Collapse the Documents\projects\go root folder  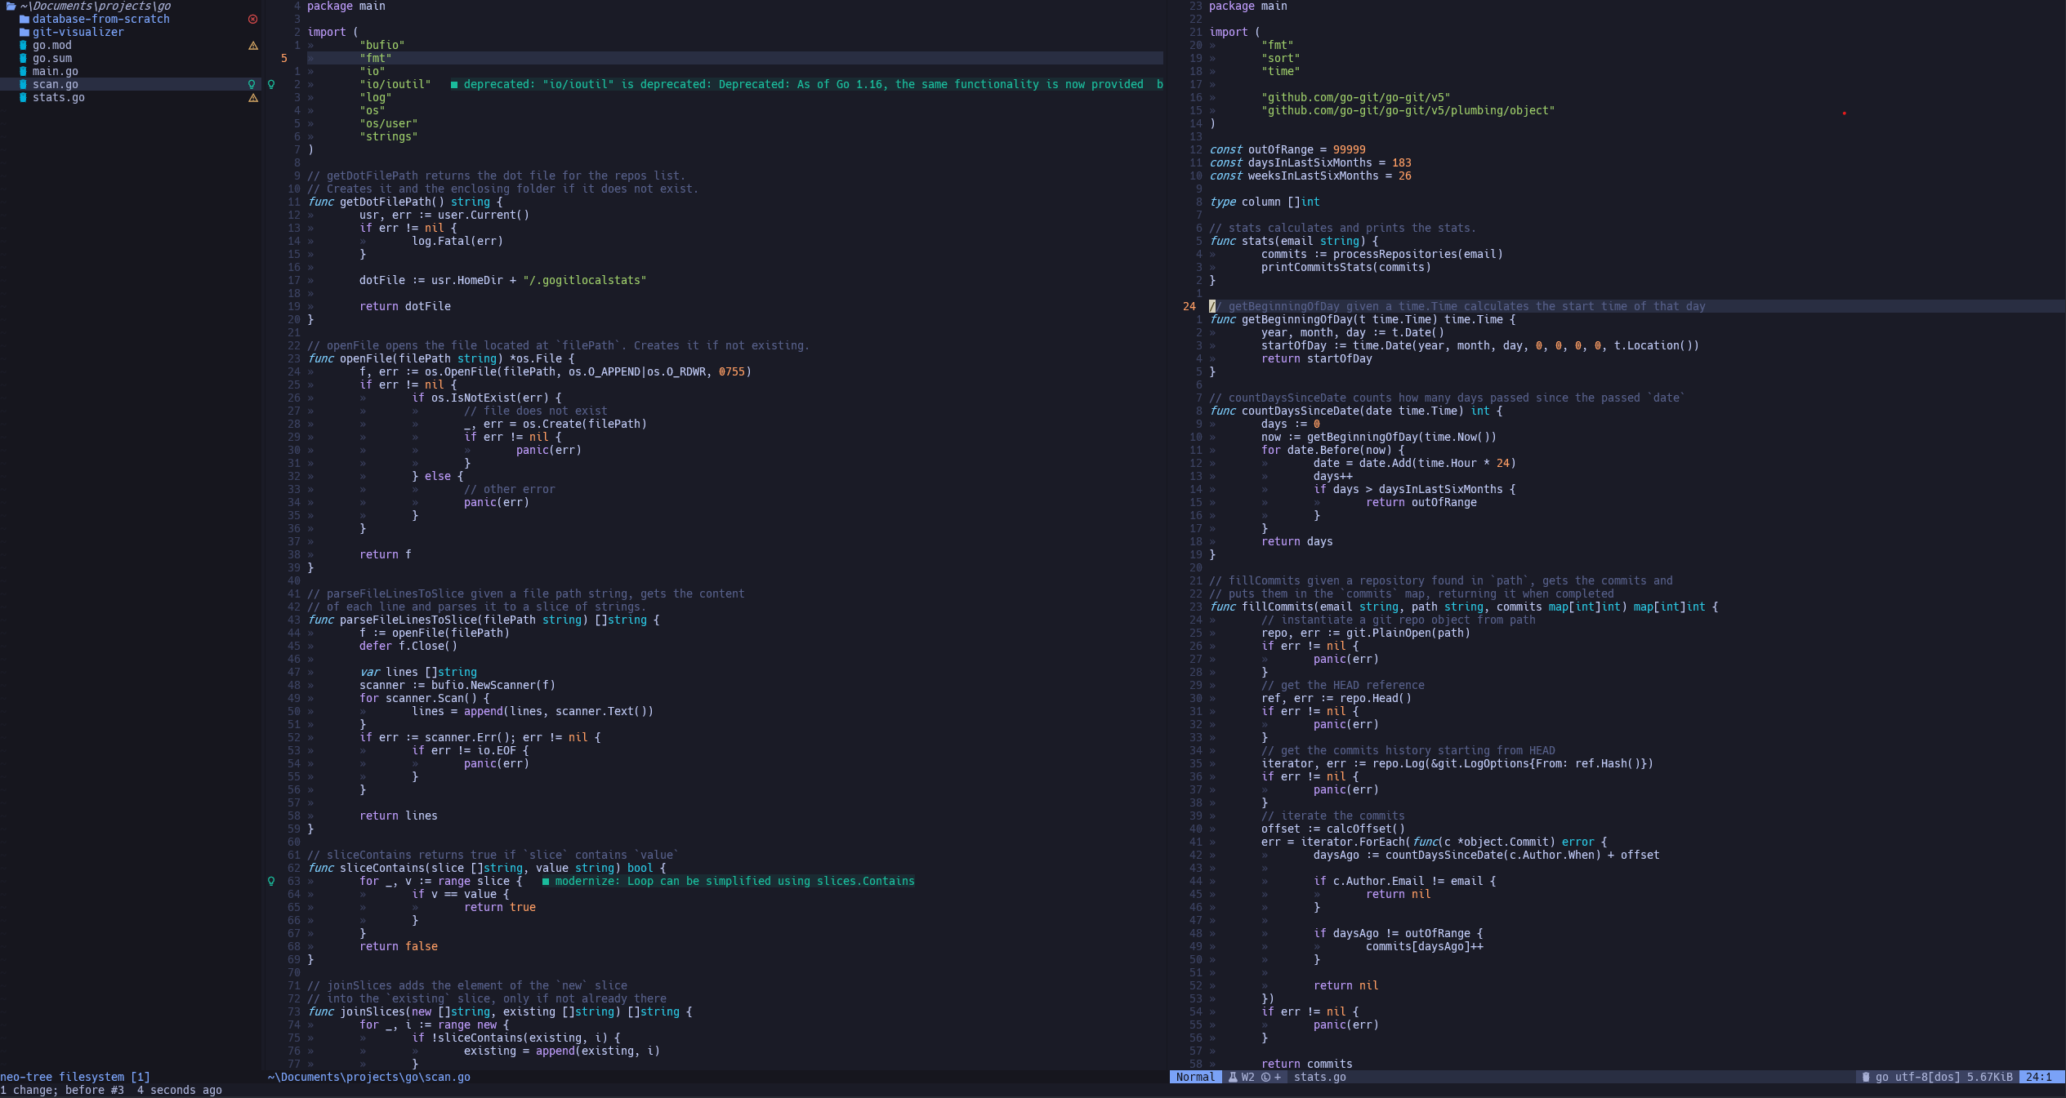[x=95, y=6]
